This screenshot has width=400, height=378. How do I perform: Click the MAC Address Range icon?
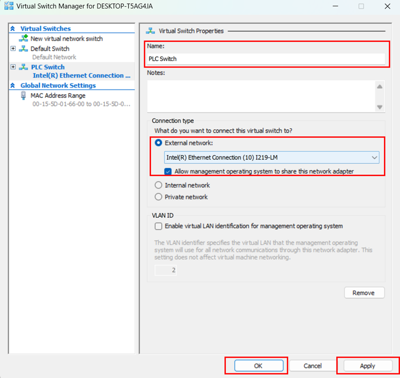pyautogui.click(x=23, y=95)
